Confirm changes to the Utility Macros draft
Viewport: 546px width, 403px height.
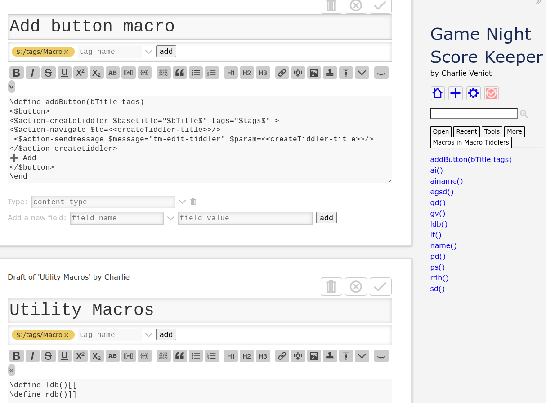[x=380, y=287]
